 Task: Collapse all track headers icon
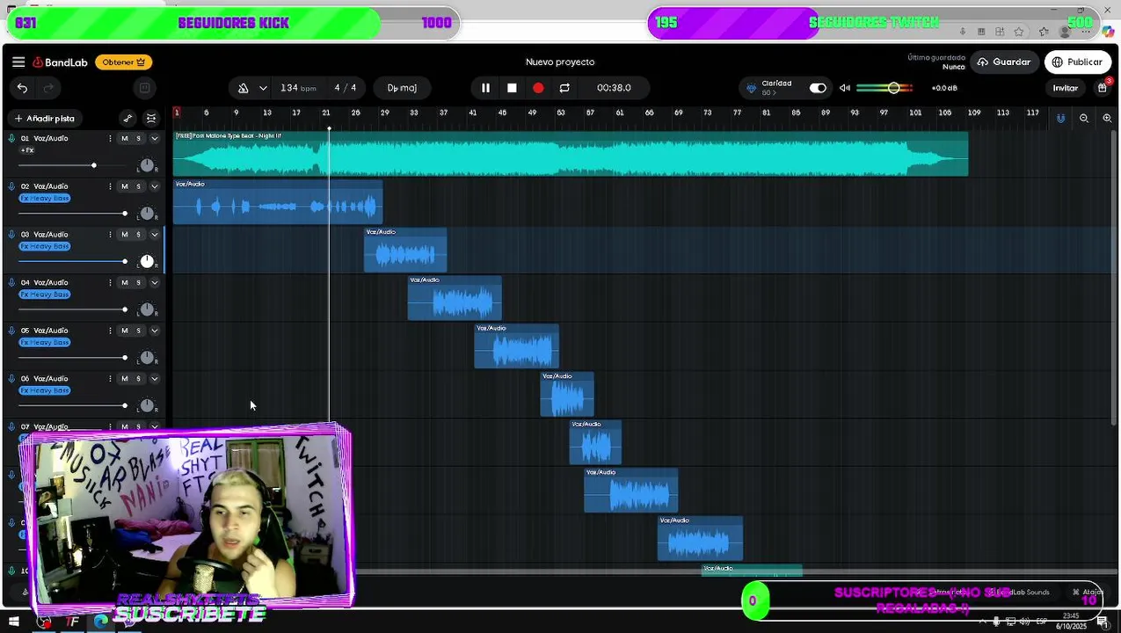151,118
